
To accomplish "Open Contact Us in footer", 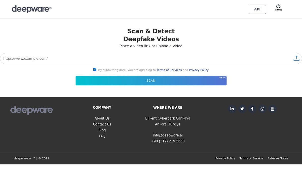I will [x=102, y=124].
